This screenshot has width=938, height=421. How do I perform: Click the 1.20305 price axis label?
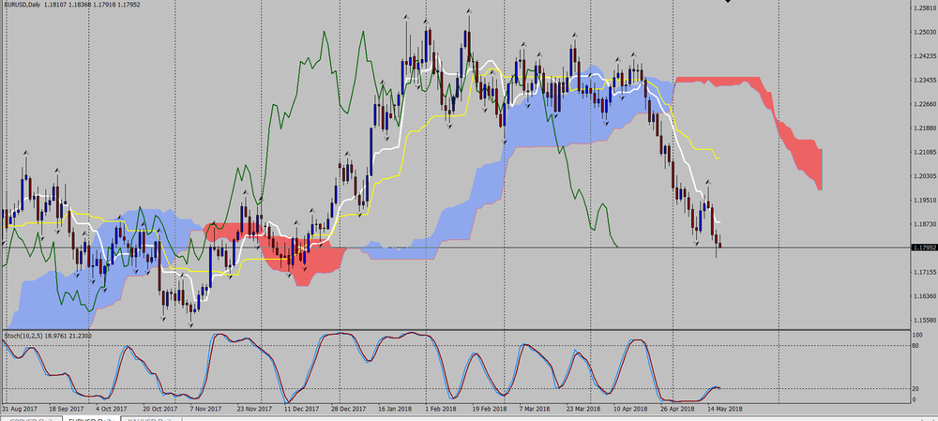point(923,176)
